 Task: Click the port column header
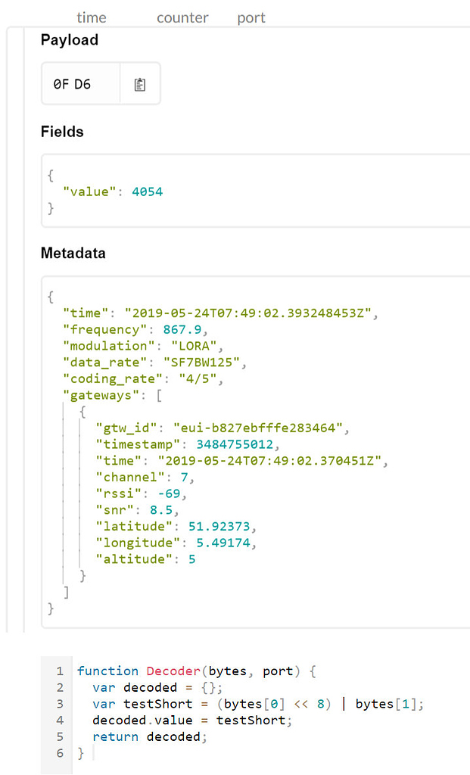(x=251, y=18)
